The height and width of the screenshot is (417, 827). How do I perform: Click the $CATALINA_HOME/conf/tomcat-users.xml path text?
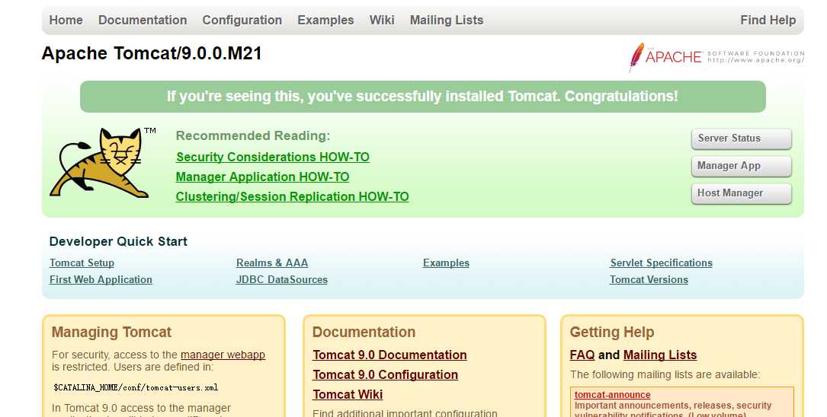click(136, 387)
